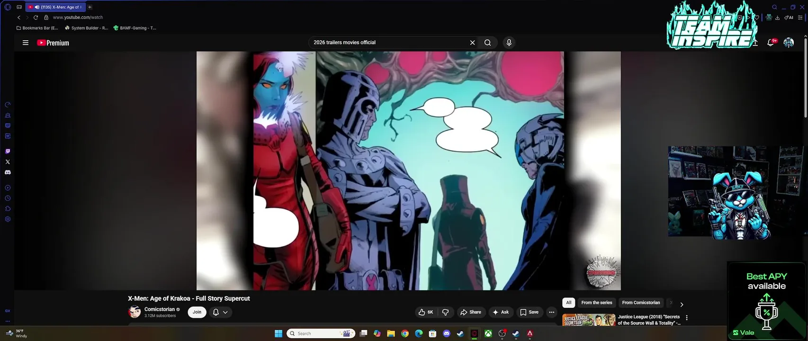The width and height of the screenshot is (808, 341).
Task: Open sidebar settings gear
Action: 8,219
